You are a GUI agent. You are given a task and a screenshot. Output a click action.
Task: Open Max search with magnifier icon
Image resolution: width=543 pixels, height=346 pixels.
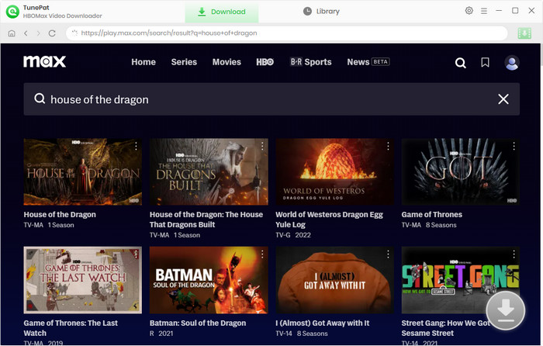460,63
